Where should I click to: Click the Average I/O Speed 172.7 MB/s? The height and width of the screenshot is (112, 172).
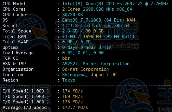[x=75, y=107]
